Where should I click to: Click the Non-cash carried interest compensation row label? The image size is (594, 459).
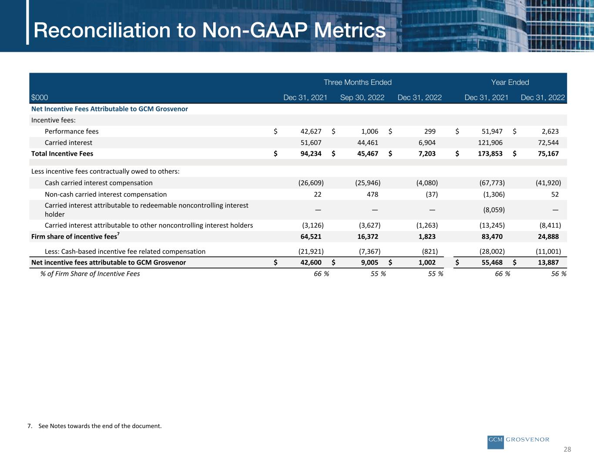click(x=106, y=194)
